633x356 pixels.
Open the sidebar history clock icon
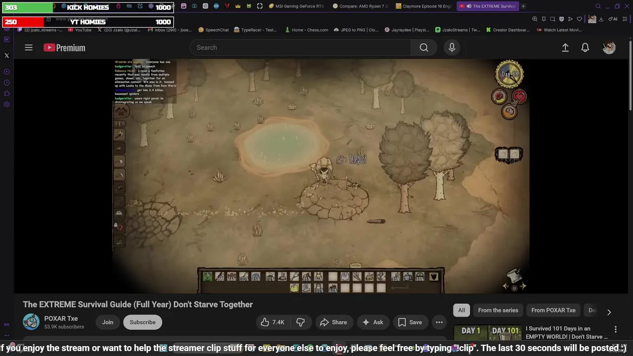(x=6, y=83)
